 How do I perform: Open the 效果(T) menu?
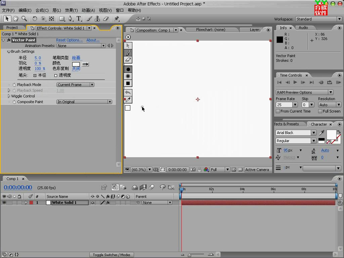71,10
